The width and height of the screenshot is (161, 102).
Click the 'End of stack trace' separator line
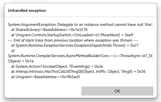73,40
